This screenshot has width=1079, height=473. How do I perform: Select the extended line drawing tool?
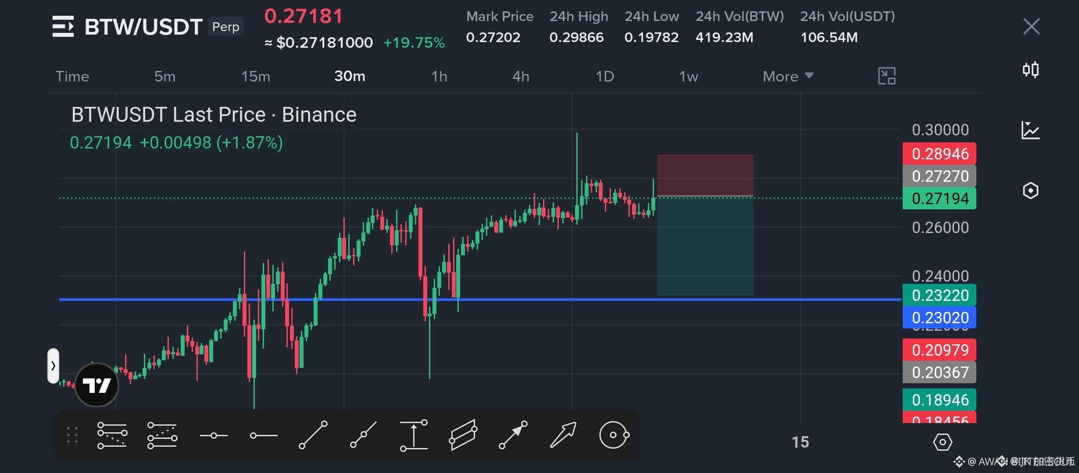tap(363, 435)
